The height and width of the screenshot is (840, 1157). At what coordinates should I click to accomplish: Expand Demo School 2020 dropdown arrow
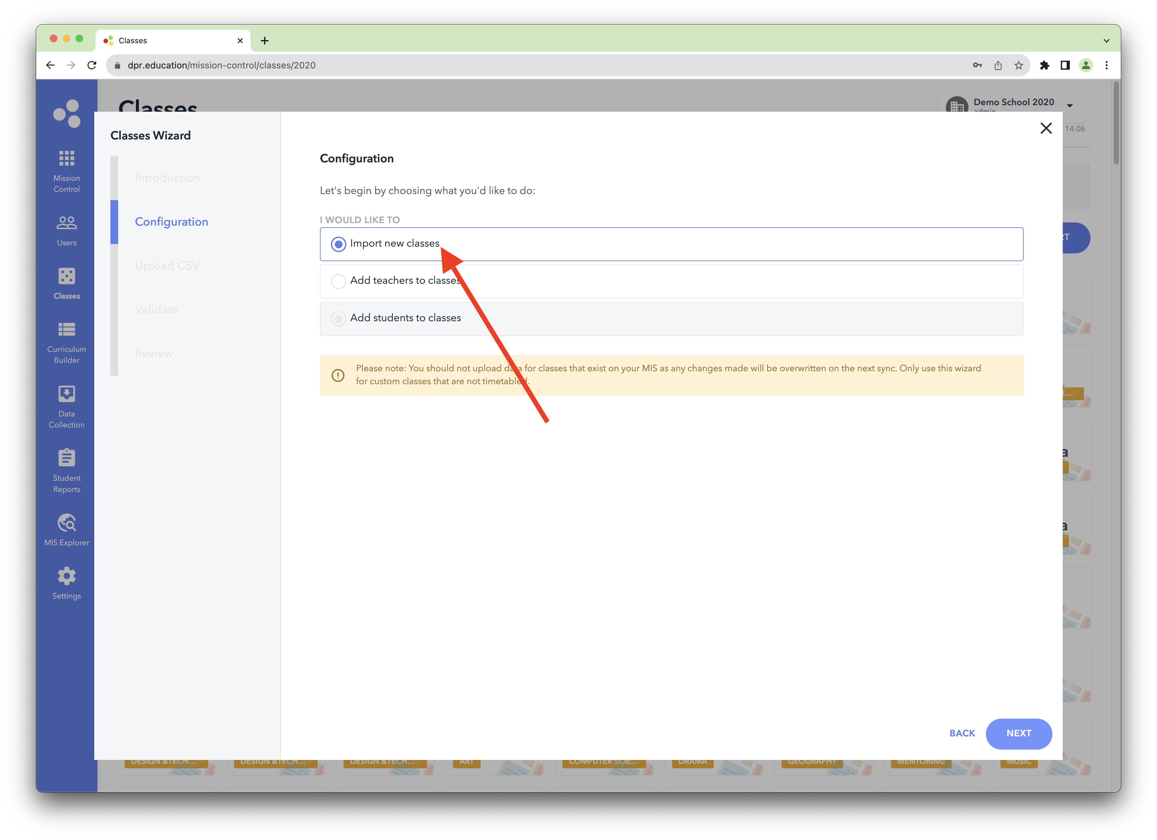[x=1070, y=106]
